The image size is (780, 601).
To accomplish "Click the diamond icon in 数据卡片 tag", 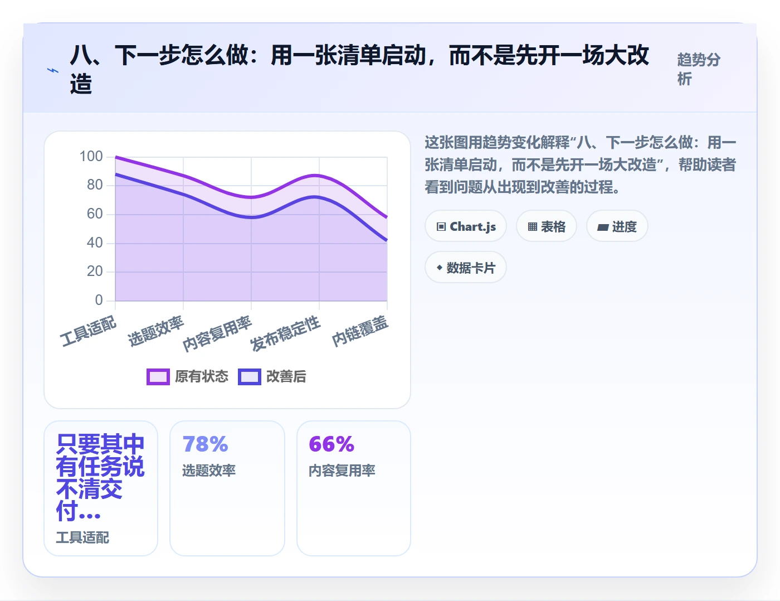I will tap(440, 268).
